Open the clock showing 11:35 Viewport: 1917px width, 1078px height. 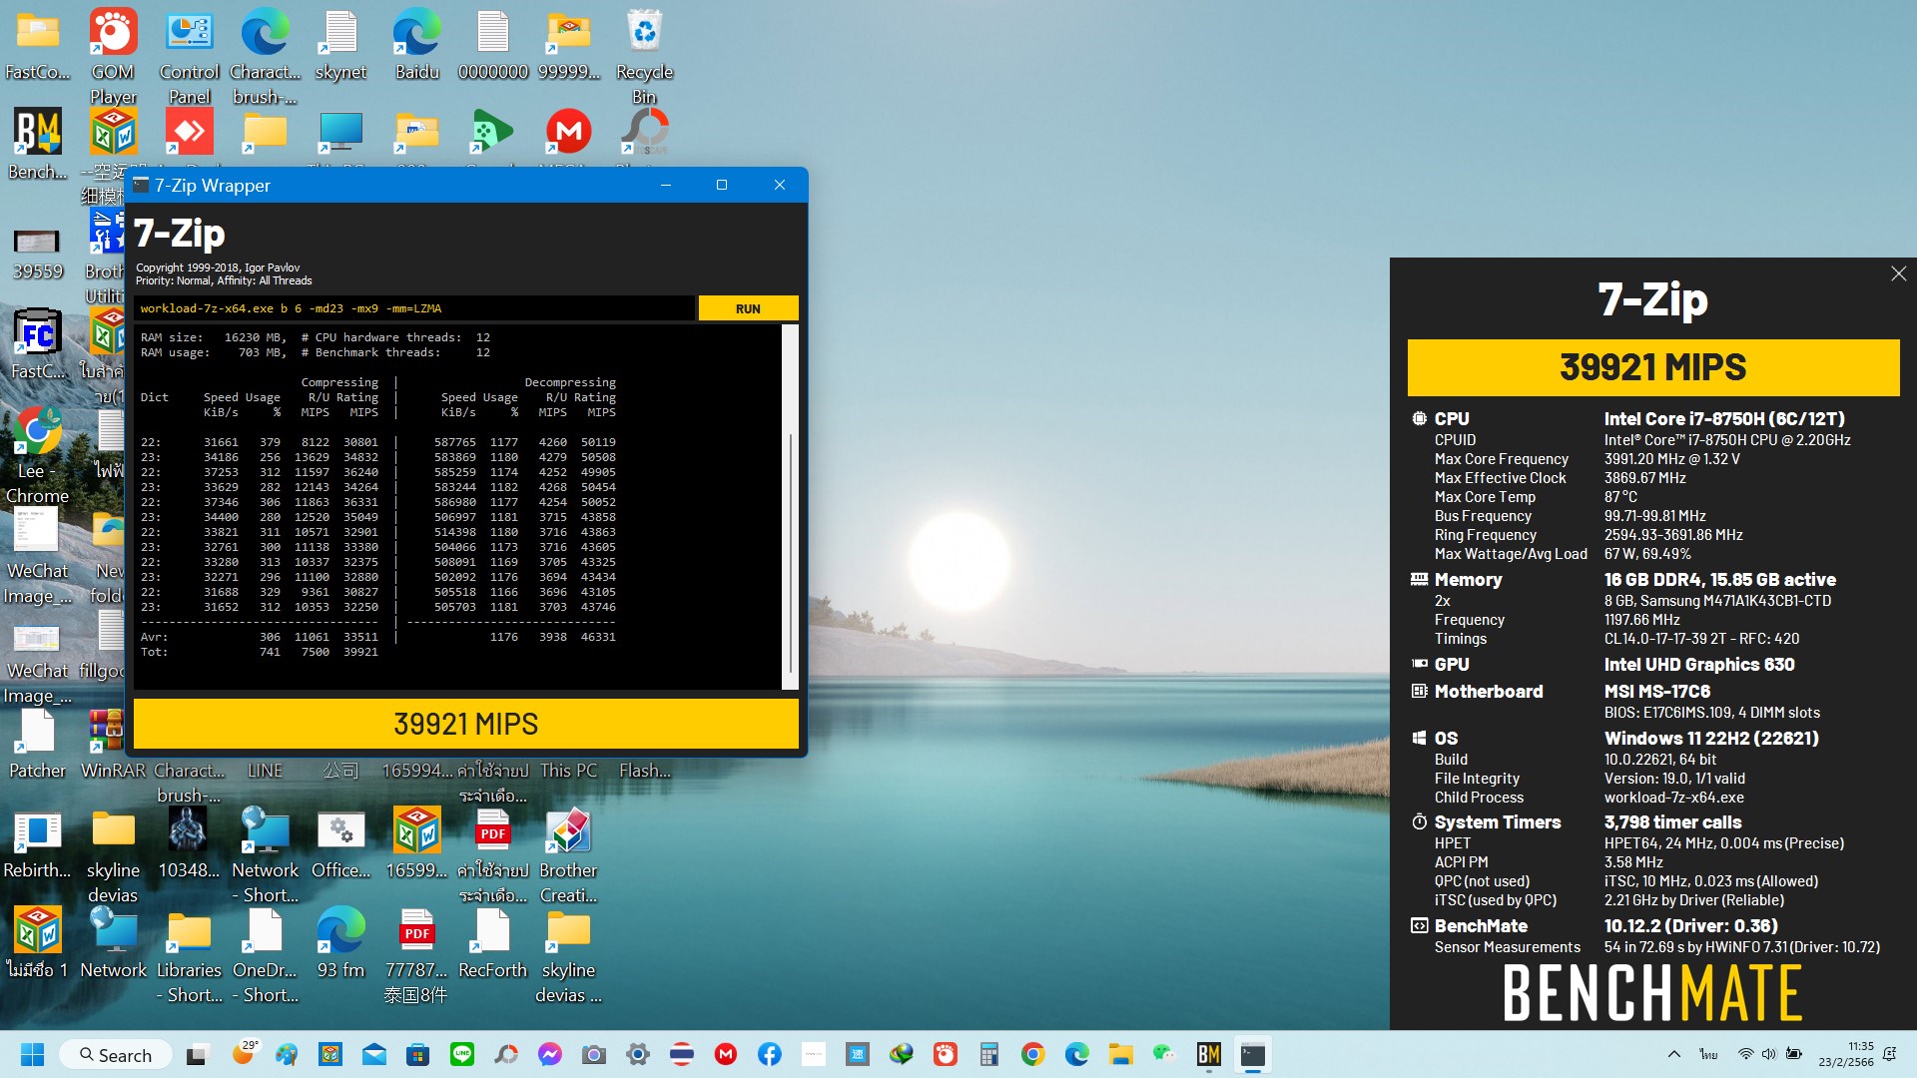[1846, 1054]
